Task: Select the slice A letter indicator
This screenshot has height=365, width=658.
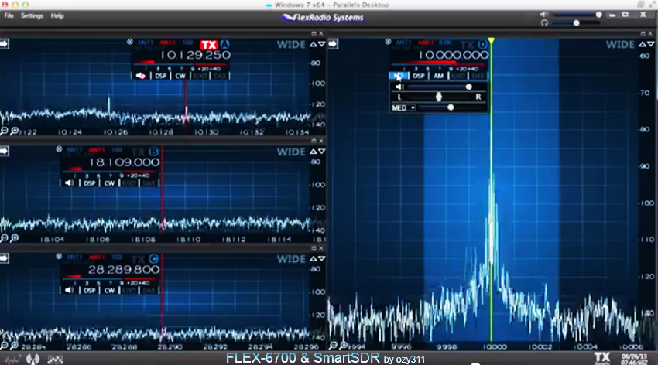Action: pos(225,44)
